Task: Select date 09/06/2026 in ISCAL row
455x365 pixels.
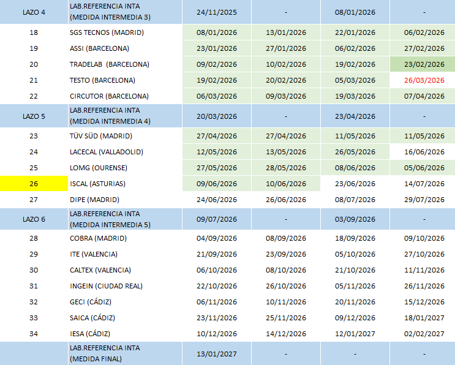Action: [216, 184]
